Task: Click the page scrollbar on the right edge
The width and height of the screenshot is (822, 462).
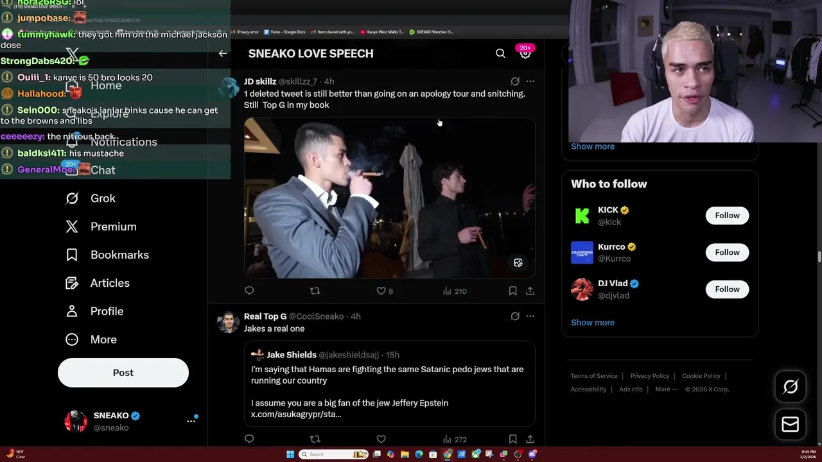Action: 819,257
